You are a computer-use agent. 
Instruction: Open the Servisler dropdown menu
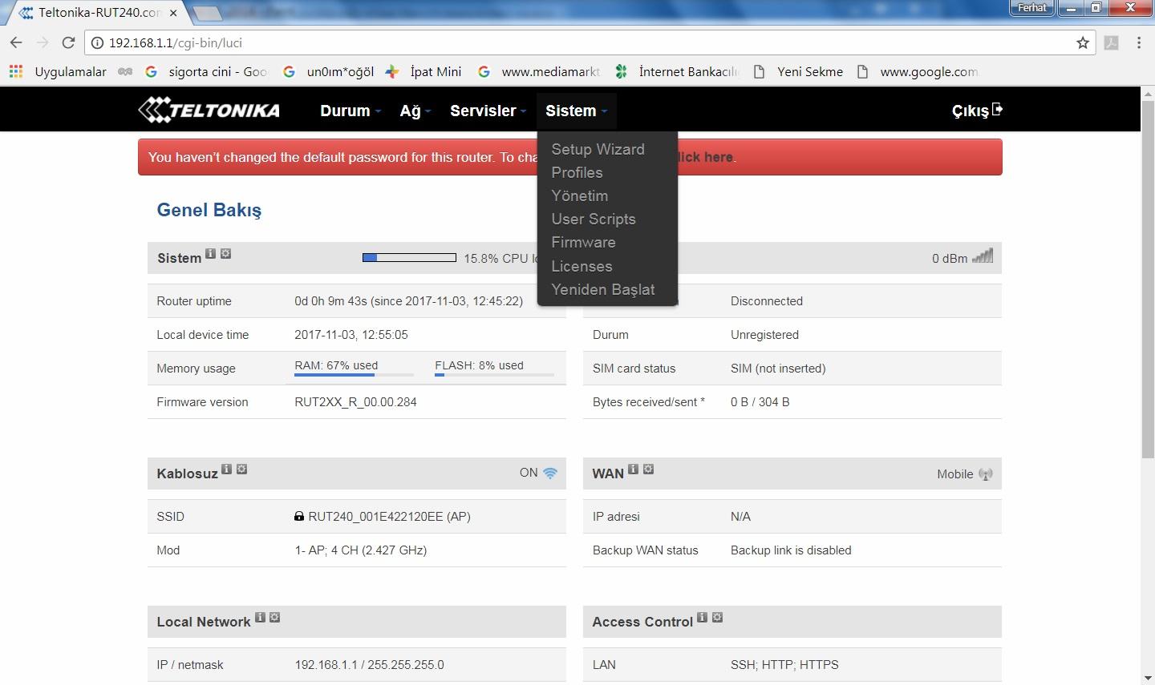(488, 111)
